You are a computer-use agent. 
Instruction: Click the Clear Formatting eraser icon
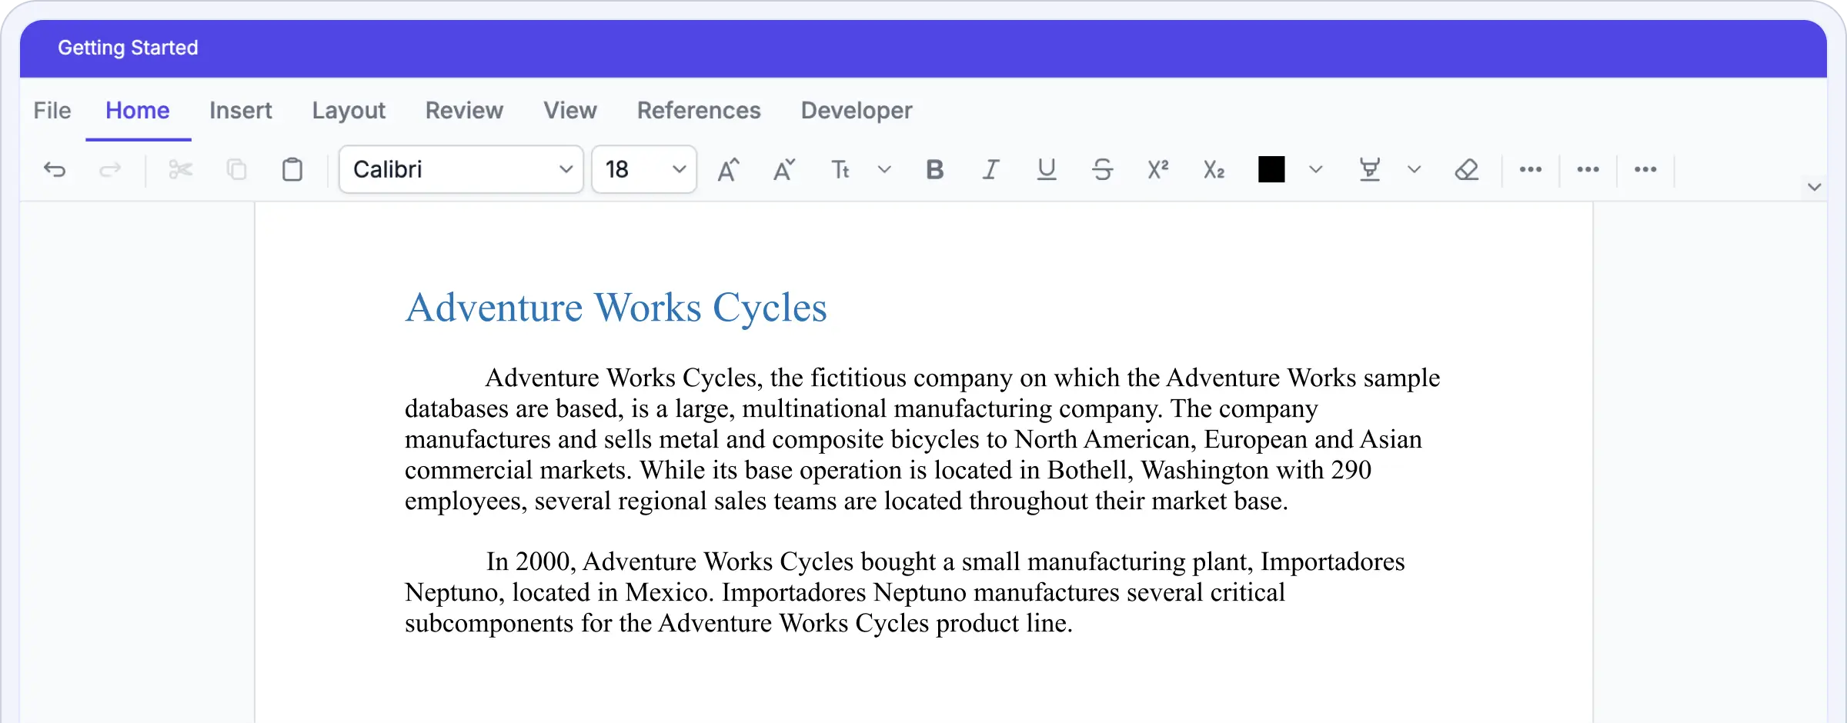1468,169
